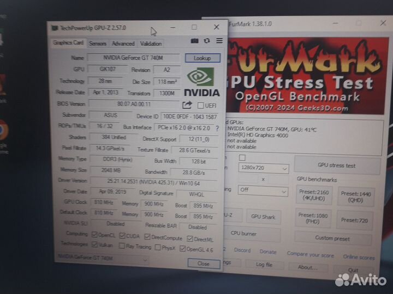Click the Name field NVIDIA GeForce GT 740M
This screenshot has height=294, width=393.
coord(133,58)
